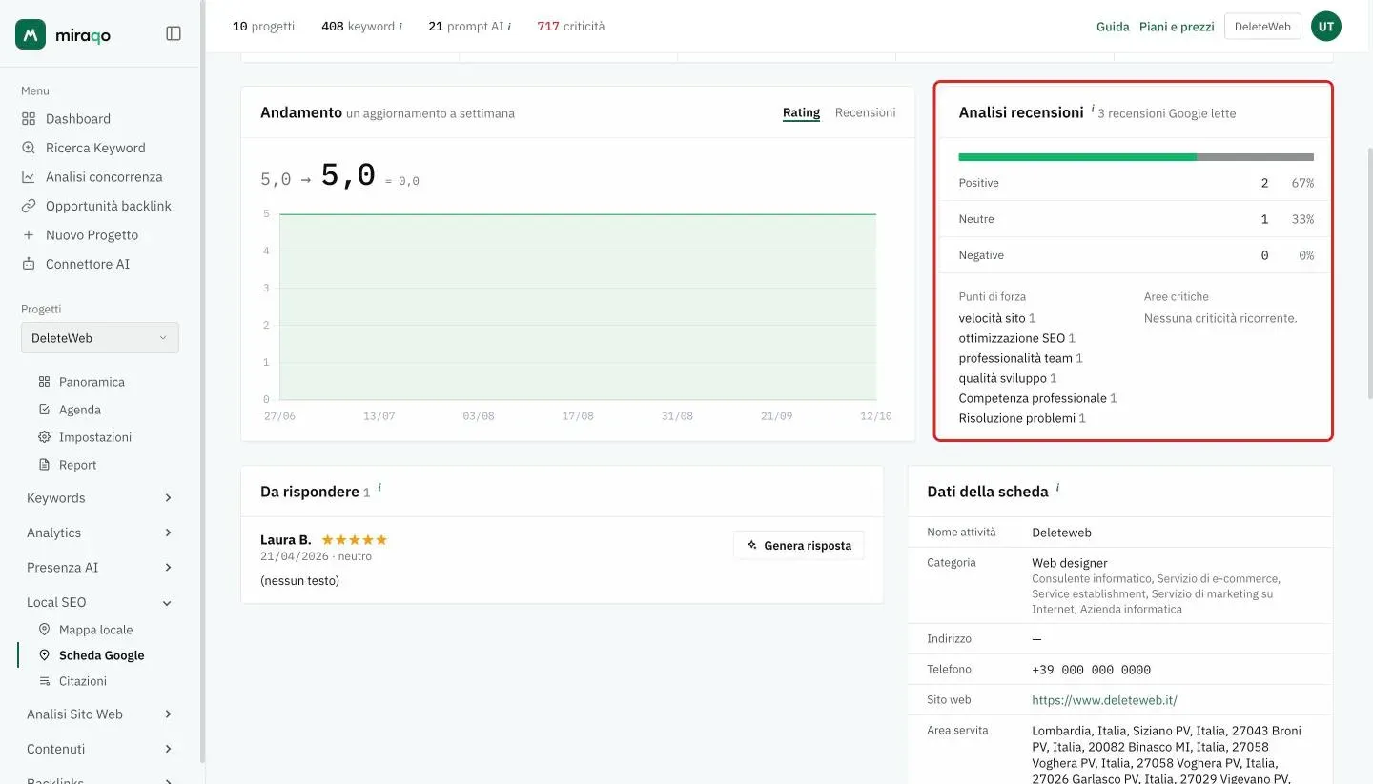Switch to the Recensioni tab in Andamento
The image size is (1373, 784).
tap(865, 112)
